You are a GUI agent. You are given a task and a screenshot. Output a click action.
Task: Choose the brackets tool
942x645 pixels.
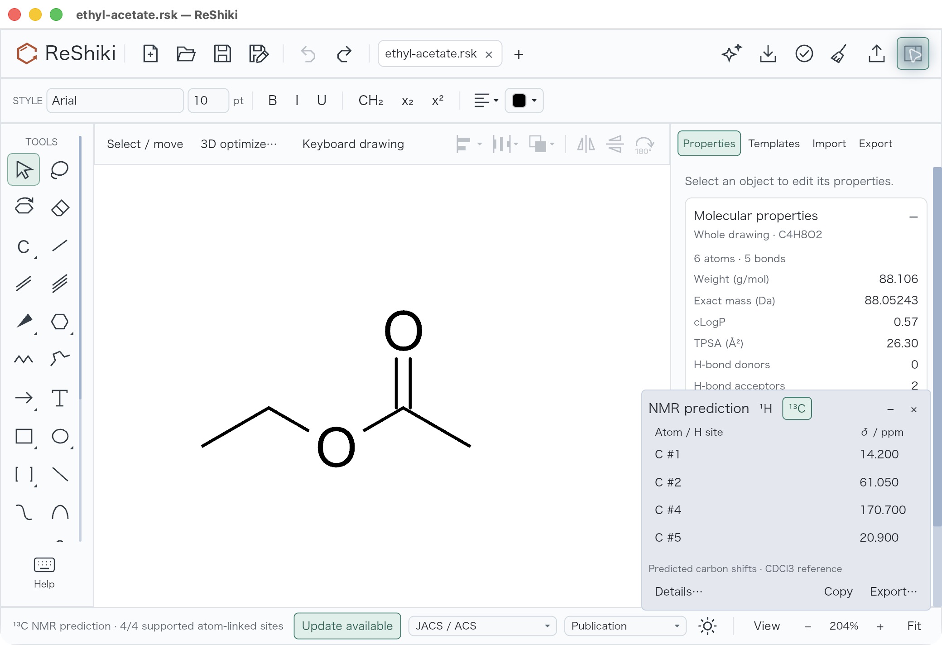[x=24, y=475]
